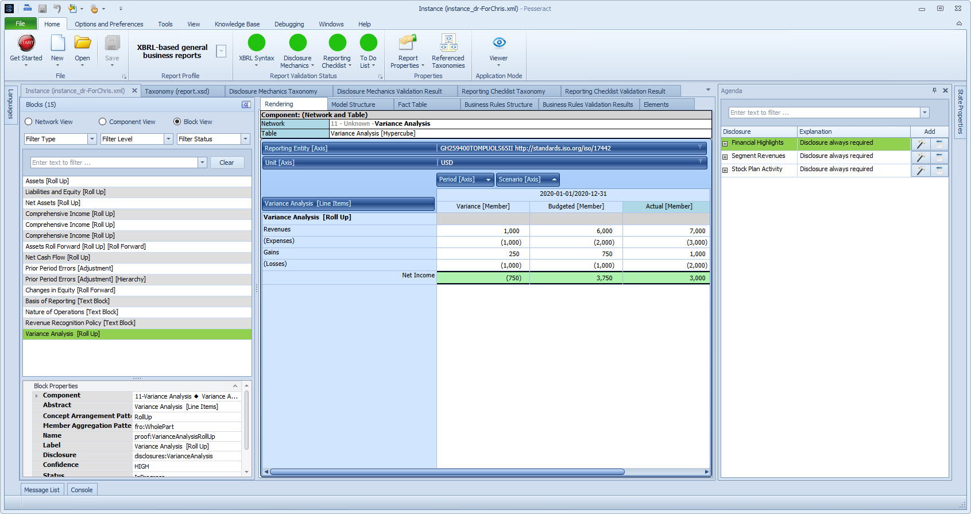Open the Knowledge Base ribbon tab
971x514 pixels.
coord(237,24)
